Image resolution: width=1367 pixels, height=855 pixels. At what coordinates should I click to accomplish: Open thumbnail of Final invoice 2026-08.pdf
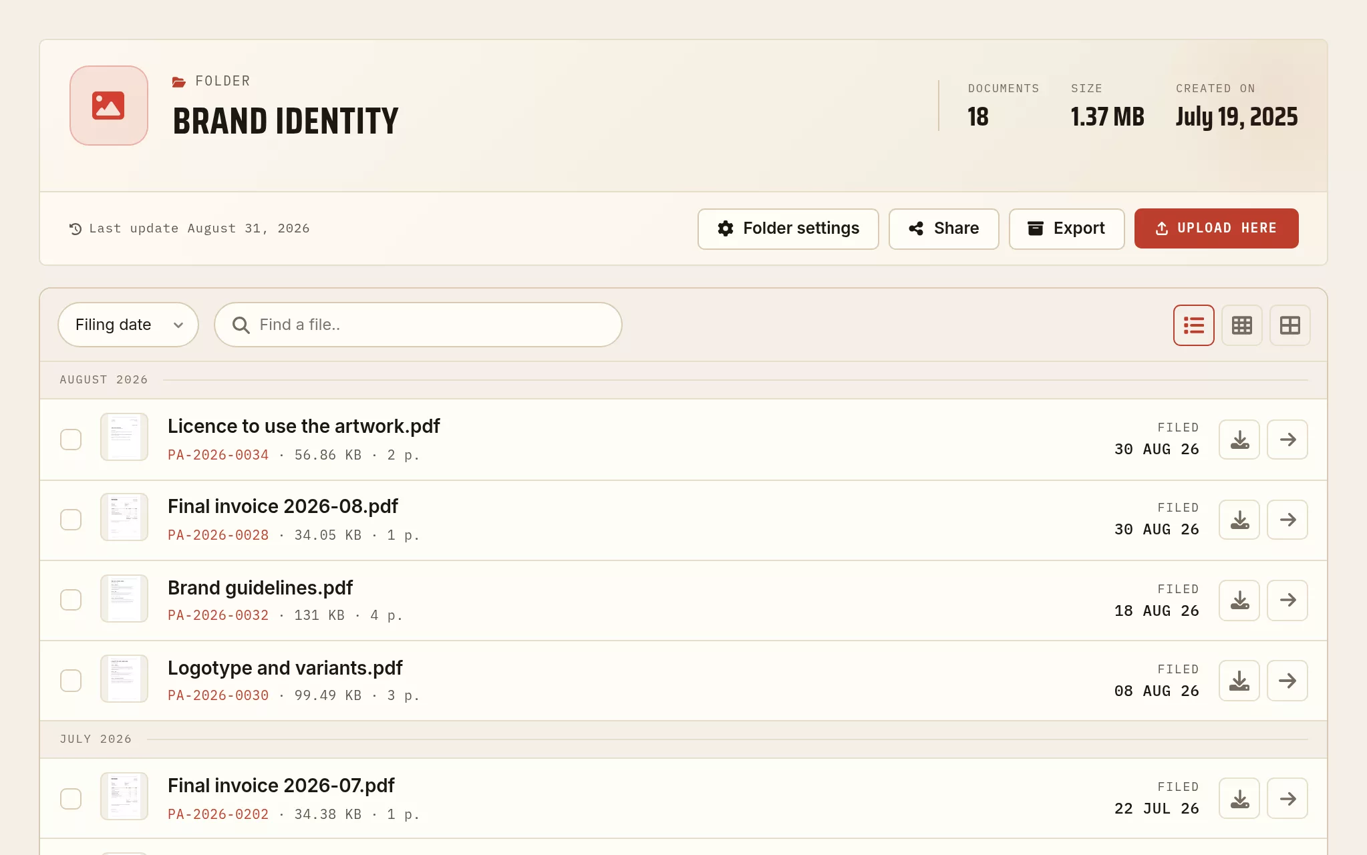124,517
